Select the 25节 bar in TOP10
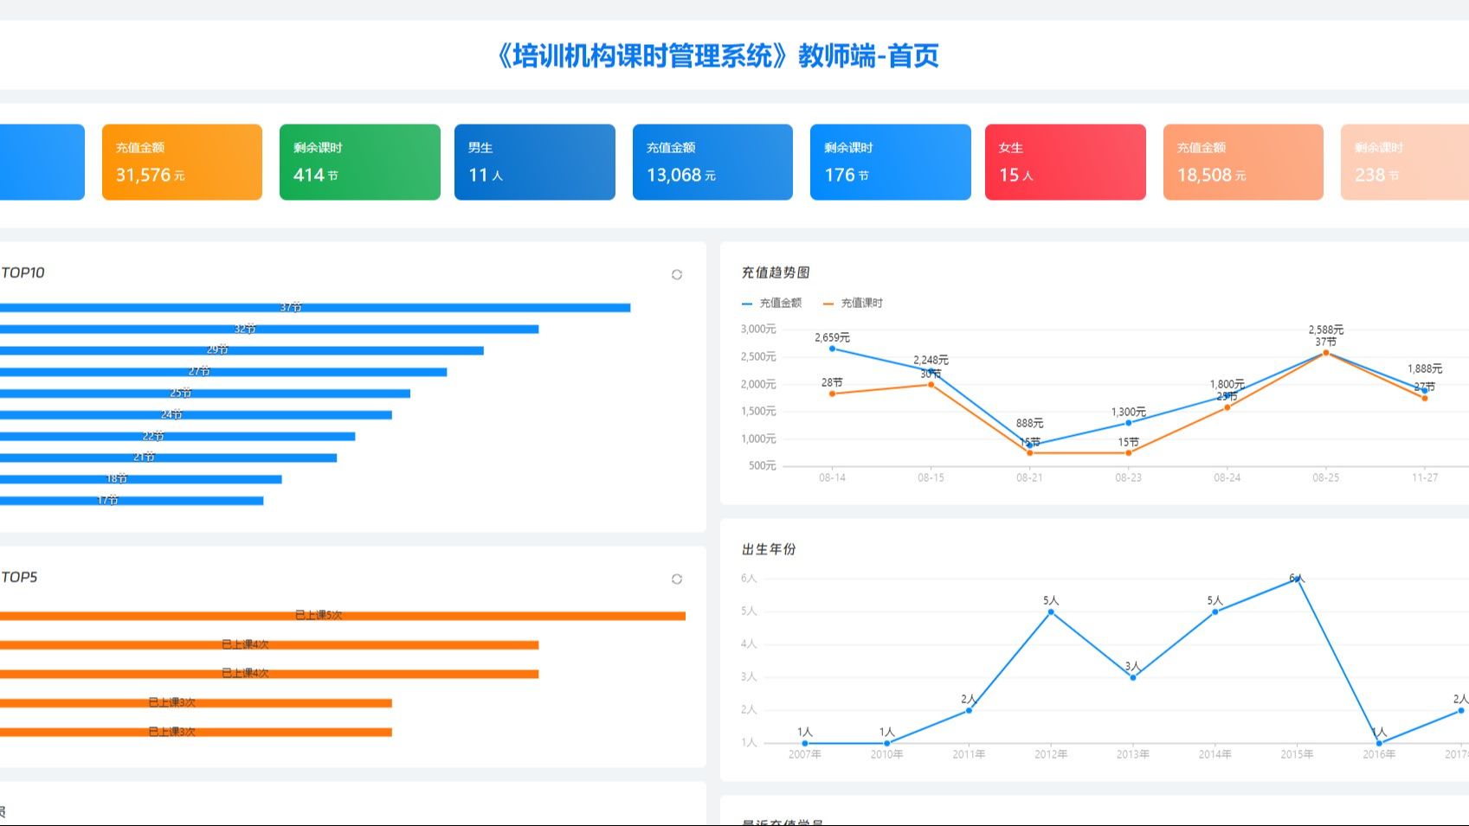This screenshot has height=826, width=1469. tap(205, 394)
